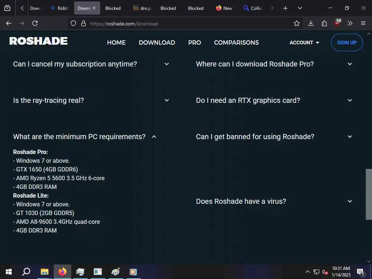Open the tracking protection shield

click(73, 23)
